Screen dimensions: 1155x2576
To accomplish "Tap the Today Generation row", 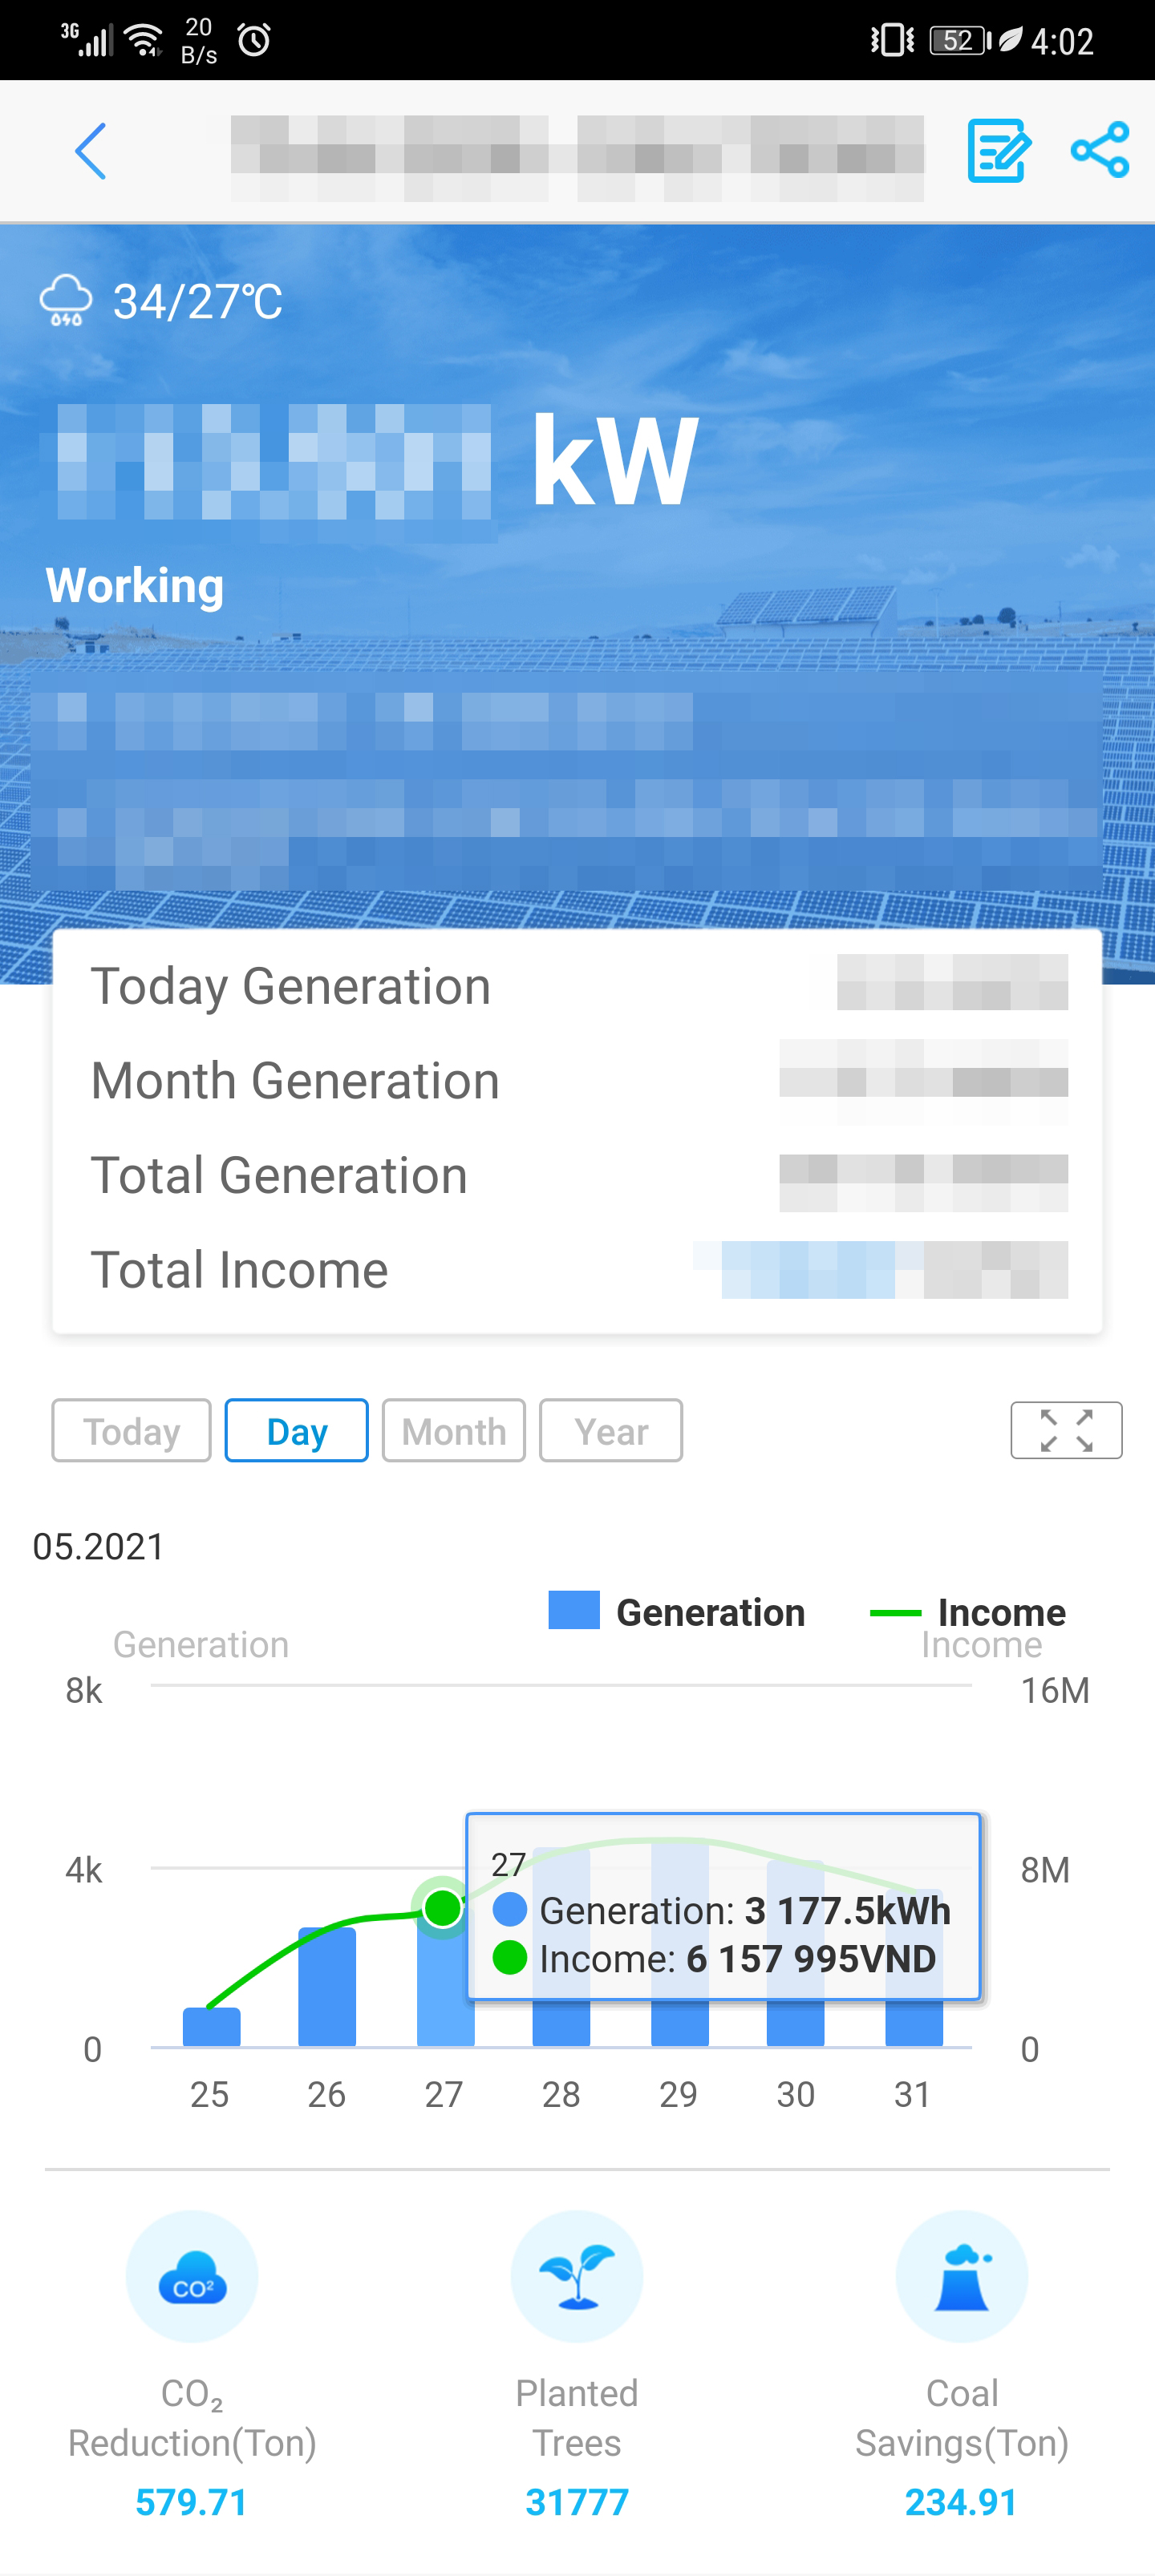I will (577, 986).
